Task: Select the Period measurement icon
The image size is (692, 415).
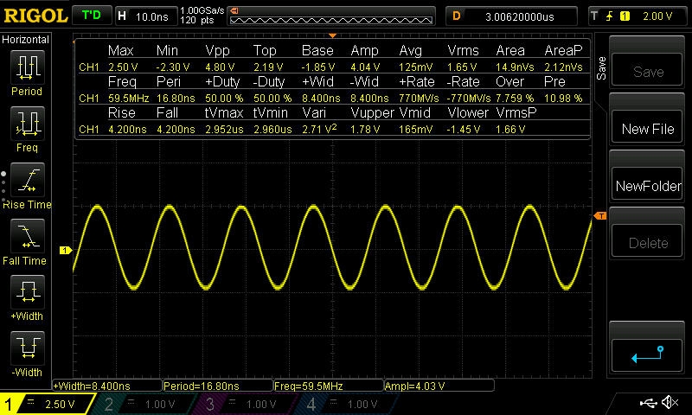Action: 26,67
